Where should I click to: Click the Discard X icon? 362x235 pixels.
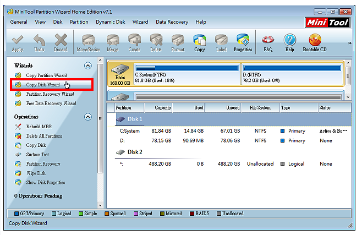click(61, 40)
